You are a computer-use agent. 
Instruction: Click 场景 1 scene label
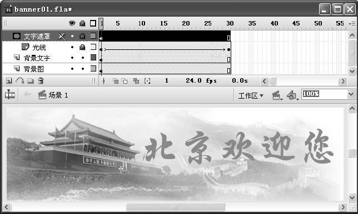click(58, 95)
